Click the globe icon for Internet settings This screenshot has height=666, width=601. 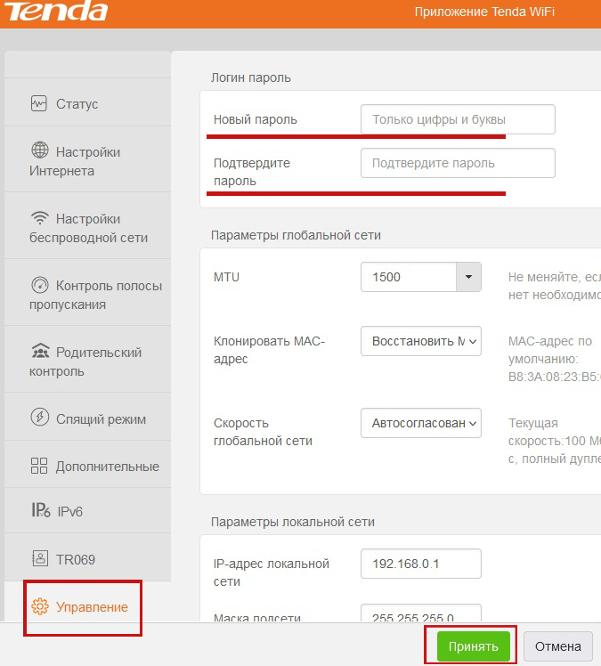coord(39,151)
